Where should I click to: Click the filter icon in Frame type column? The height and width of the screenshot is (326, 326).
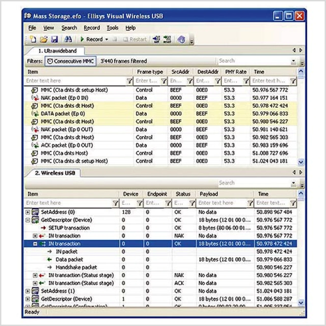click(164, 81)
